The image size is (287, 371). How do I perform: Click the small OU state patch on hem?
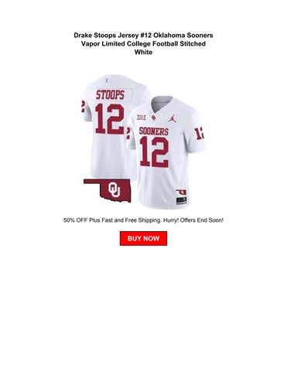[181, 192]
